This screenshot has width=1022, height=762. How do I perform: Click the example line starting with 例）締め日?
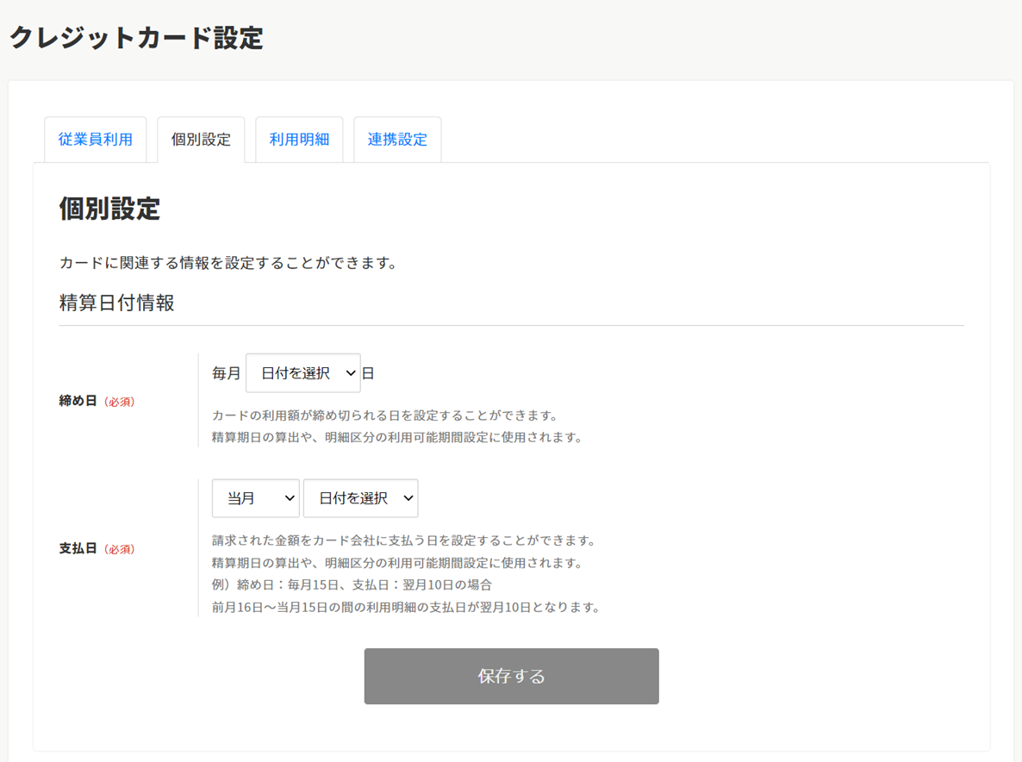[x=352, y=584]
